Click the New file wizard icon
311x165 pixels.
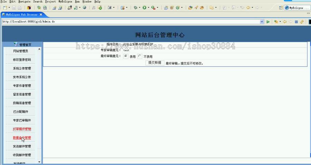[x=5, y=8]
